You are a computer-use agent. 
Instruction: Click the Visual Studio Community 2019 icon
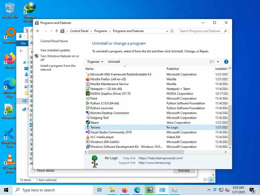[88, 132]
